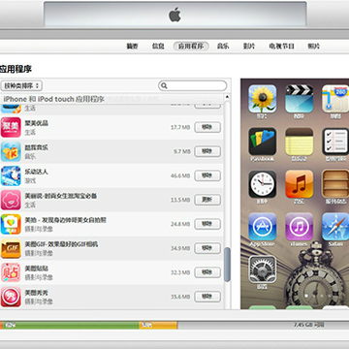Click the button in the 美丽说 row

pyautogui.click(x=207, y=200)
